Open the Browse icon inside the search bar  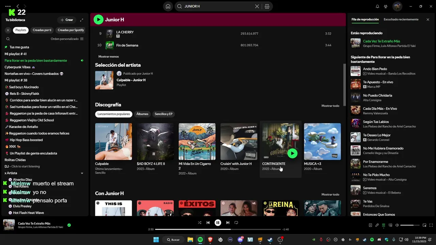(267, 6)
